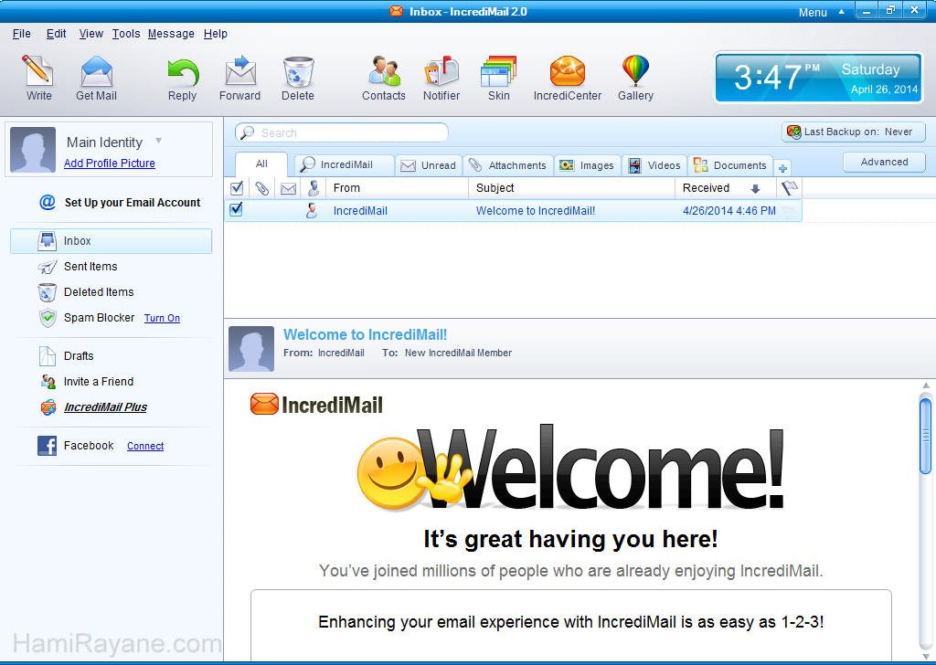Uncheck the Welcome to IncrediMail message checkbox
Image resolution: width=936 pixels, height=665 pixels.
tap(236, 209)
